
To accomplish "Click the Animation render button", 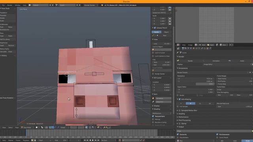I will (216, 61).
